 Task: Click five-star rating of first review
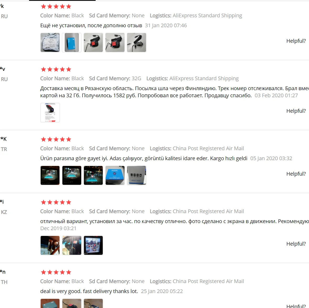[56, 7]
